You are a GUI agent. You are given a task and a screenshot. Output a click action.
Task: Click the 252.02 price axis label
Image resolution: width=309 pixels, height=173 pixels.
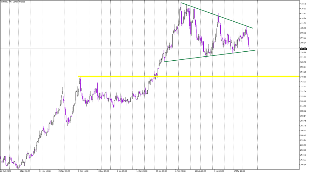[303, 160]
